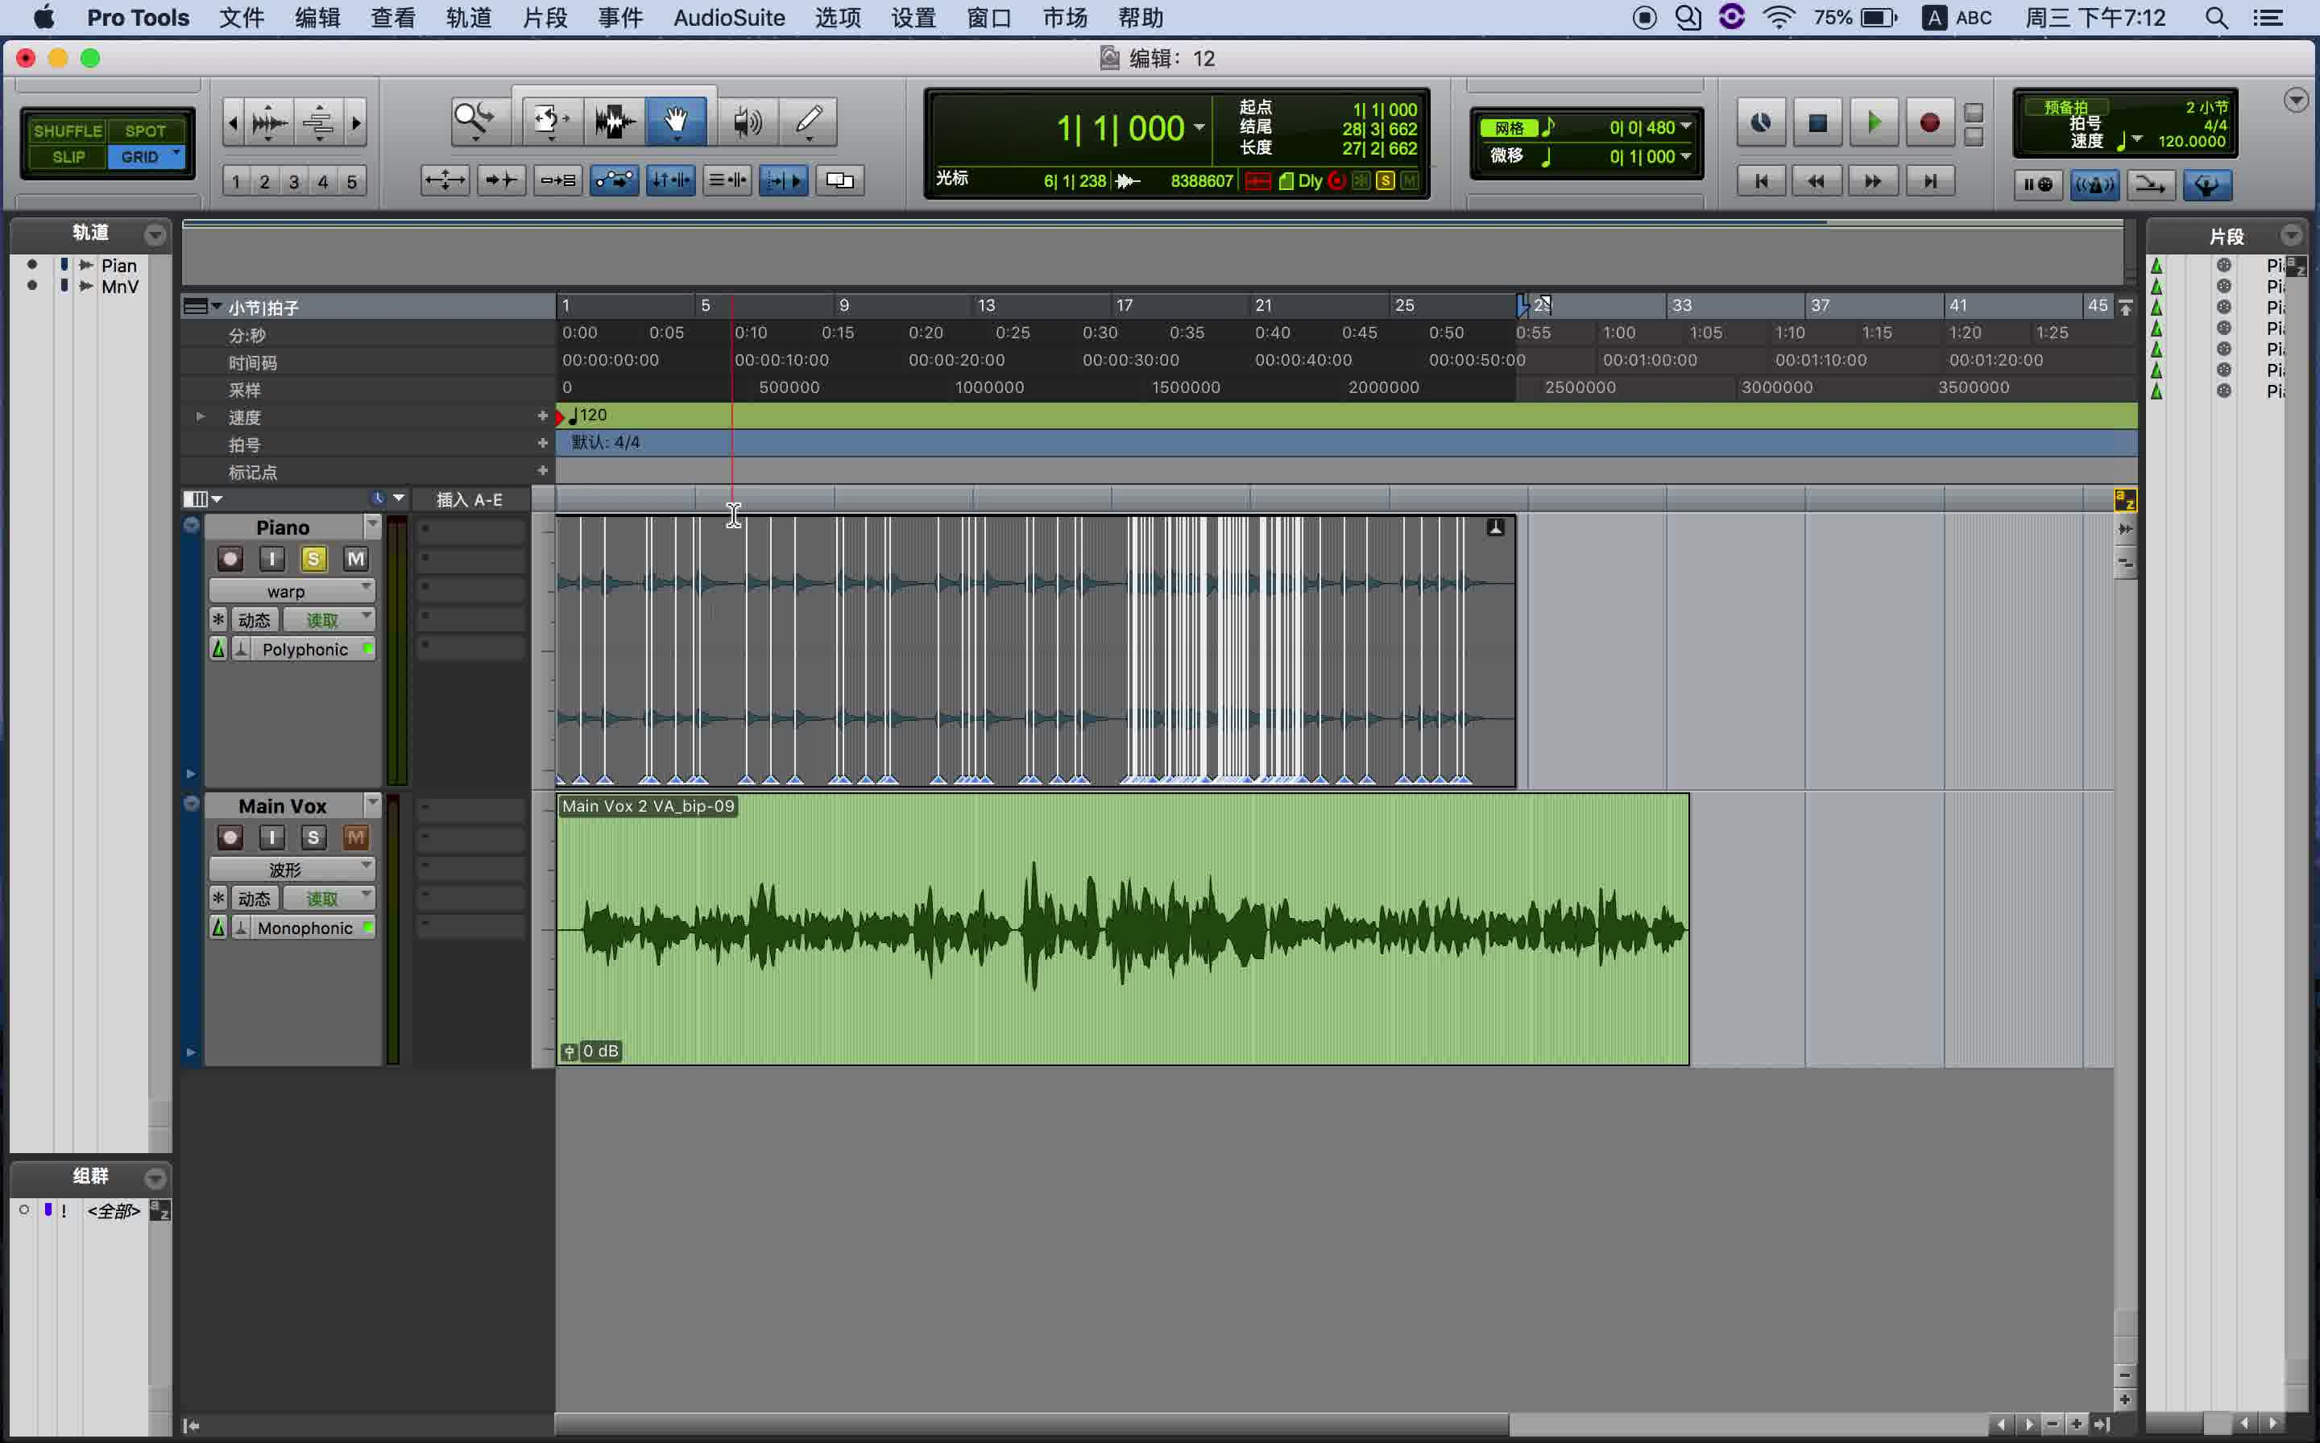Select the Trim tool

tap(551, 122)
